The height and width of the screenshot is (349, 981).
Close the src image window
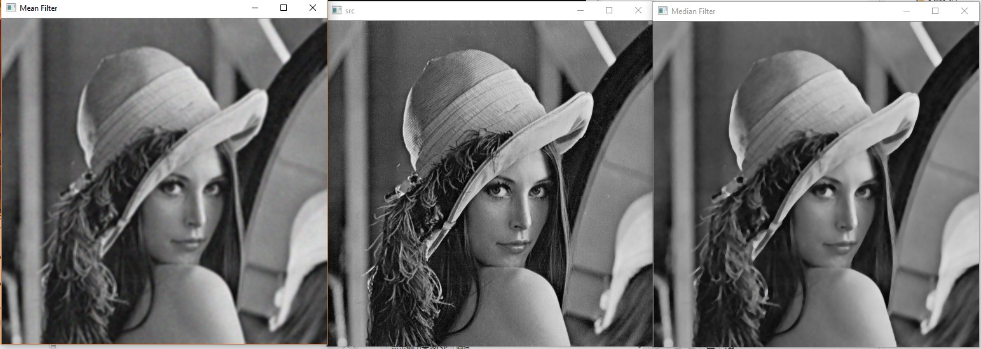638,11
